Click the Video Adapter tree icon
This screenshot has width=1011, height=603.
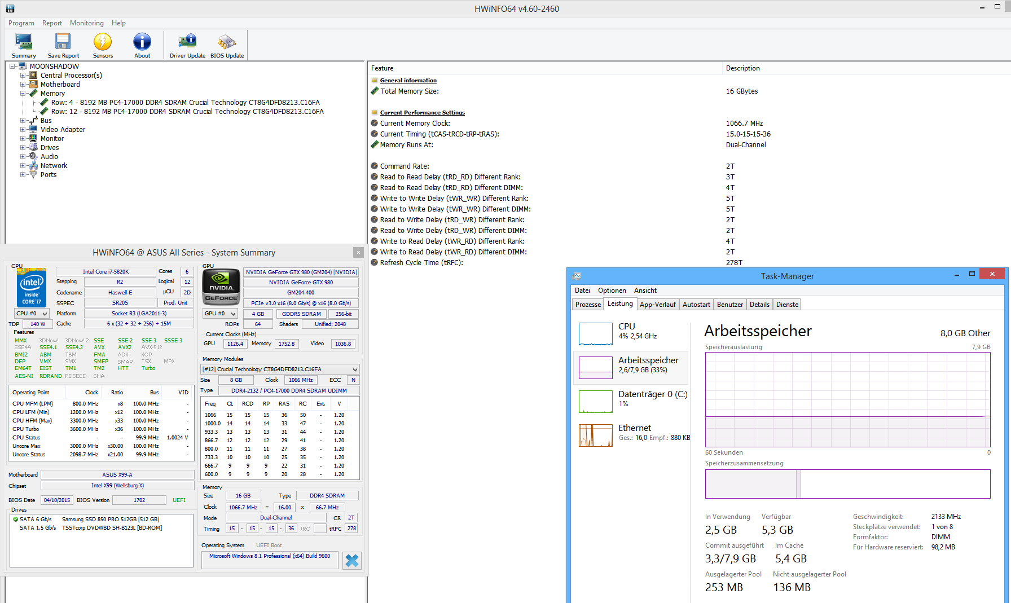click(x=33, y=130)
